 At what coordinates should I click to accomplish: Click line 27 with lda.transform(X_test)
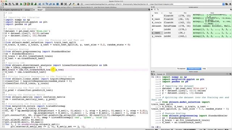26,72
